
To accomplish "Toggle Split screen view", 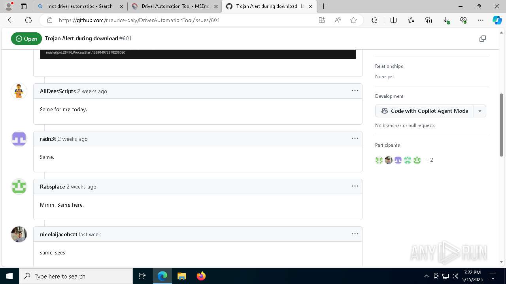I will coord(393,20).
